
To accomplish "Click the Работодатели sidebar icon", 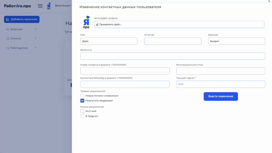I will pos(8,48).
